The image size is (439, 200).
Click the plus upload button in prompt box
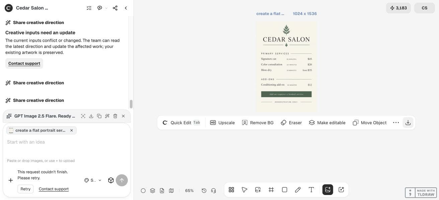pyautogui.click(x=11, y=180)
